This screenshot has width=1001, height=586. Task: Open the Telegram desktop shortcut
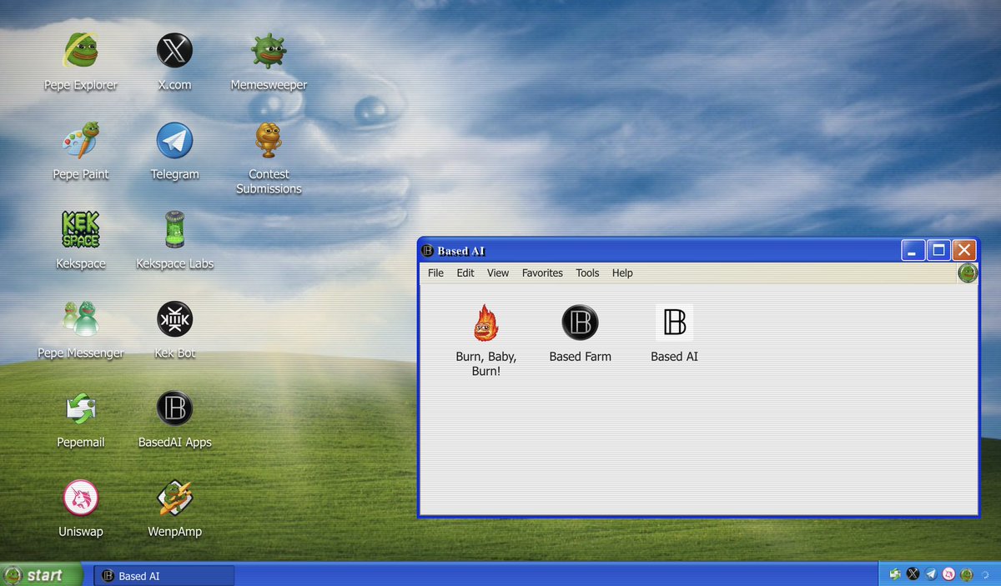(x=174, y=140)
